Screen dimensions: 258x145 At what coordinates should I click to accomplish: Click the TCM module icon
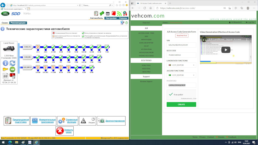click(107, 47)
